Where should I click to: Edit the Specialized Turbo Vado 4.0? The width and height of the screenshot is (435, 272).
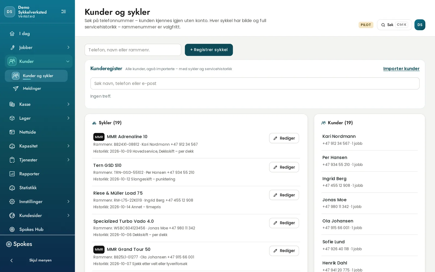[284, 223]
